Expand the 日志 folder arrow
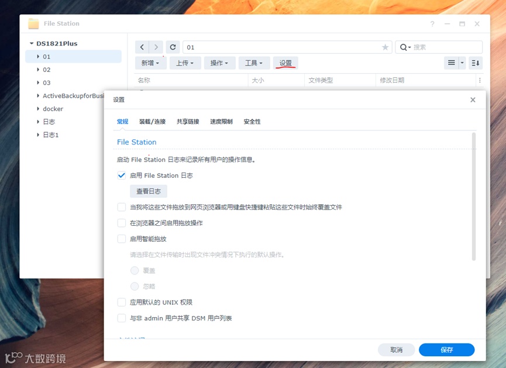Viewport: 506px width, 368px height. click(38, 122)
